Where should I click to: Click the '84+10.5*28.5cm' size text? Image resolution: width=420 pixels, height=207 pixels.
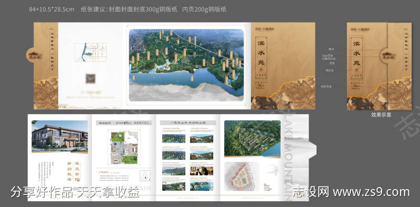51,9
